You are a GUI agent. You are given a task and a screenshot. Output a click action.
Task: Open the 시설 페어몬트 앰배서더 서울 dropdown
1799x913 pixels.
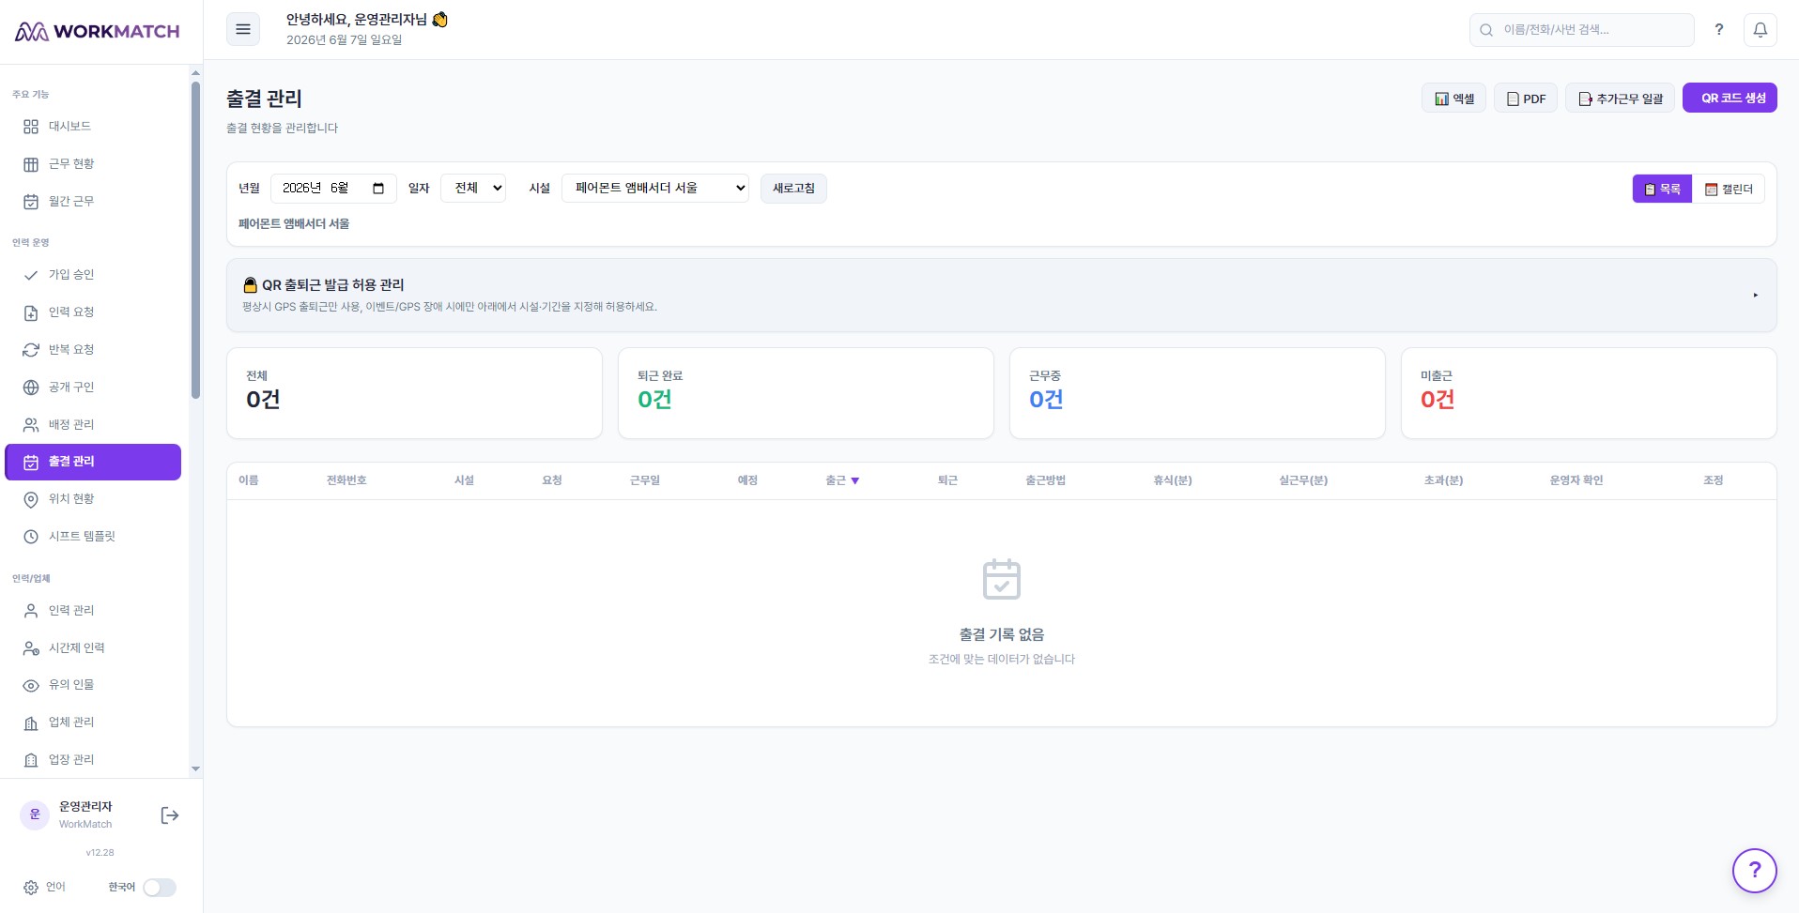click(655, 188)
